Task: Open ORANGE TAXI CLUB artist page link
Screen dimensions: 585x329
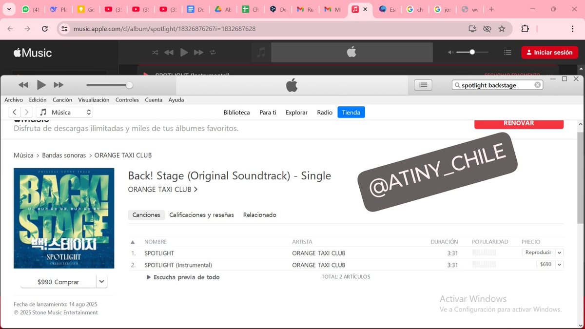Action: coord(163,190)
